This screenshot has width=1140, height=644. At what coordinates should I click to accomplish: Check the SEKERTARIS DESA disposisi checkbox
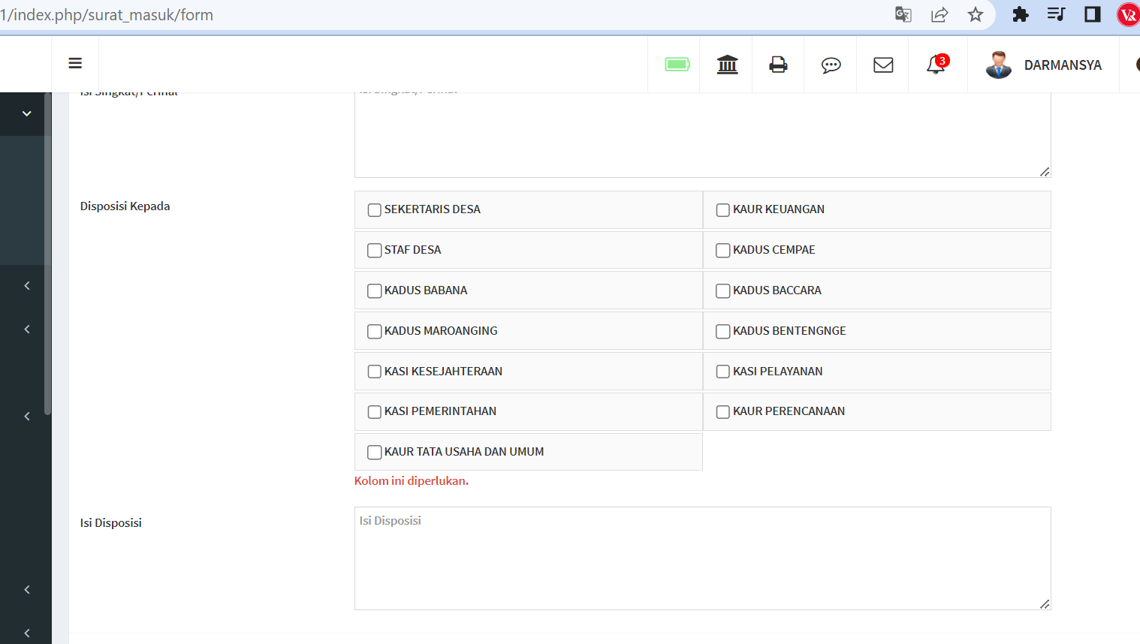[374, 210]
